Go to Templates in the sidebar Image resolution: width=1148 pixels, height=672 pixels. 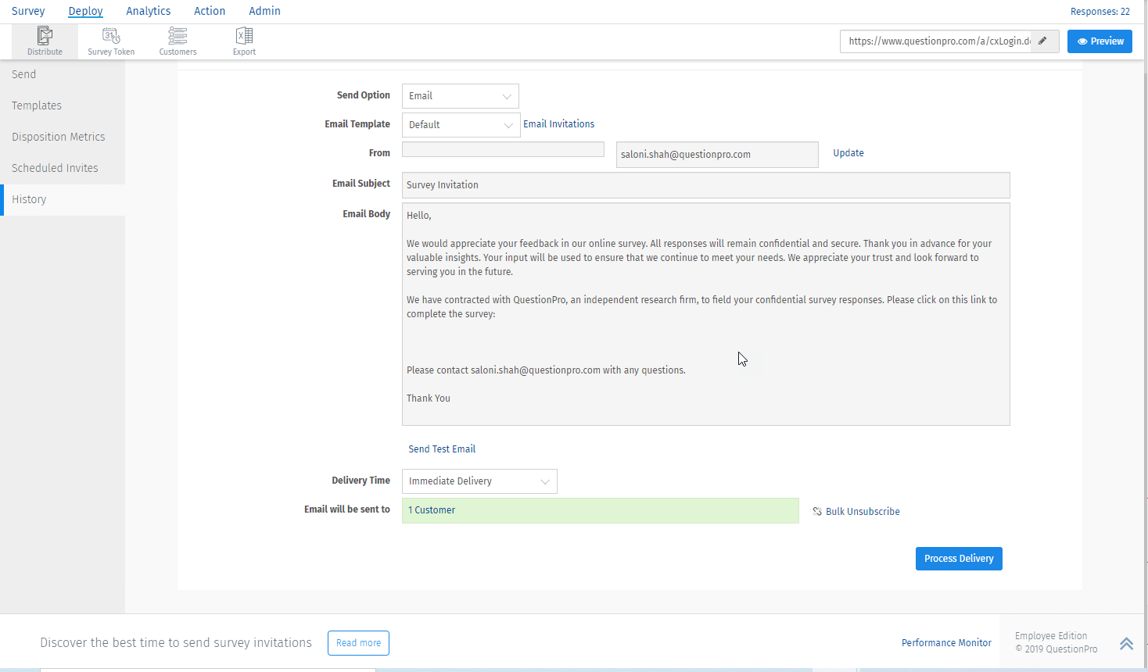tap(37, 105)
